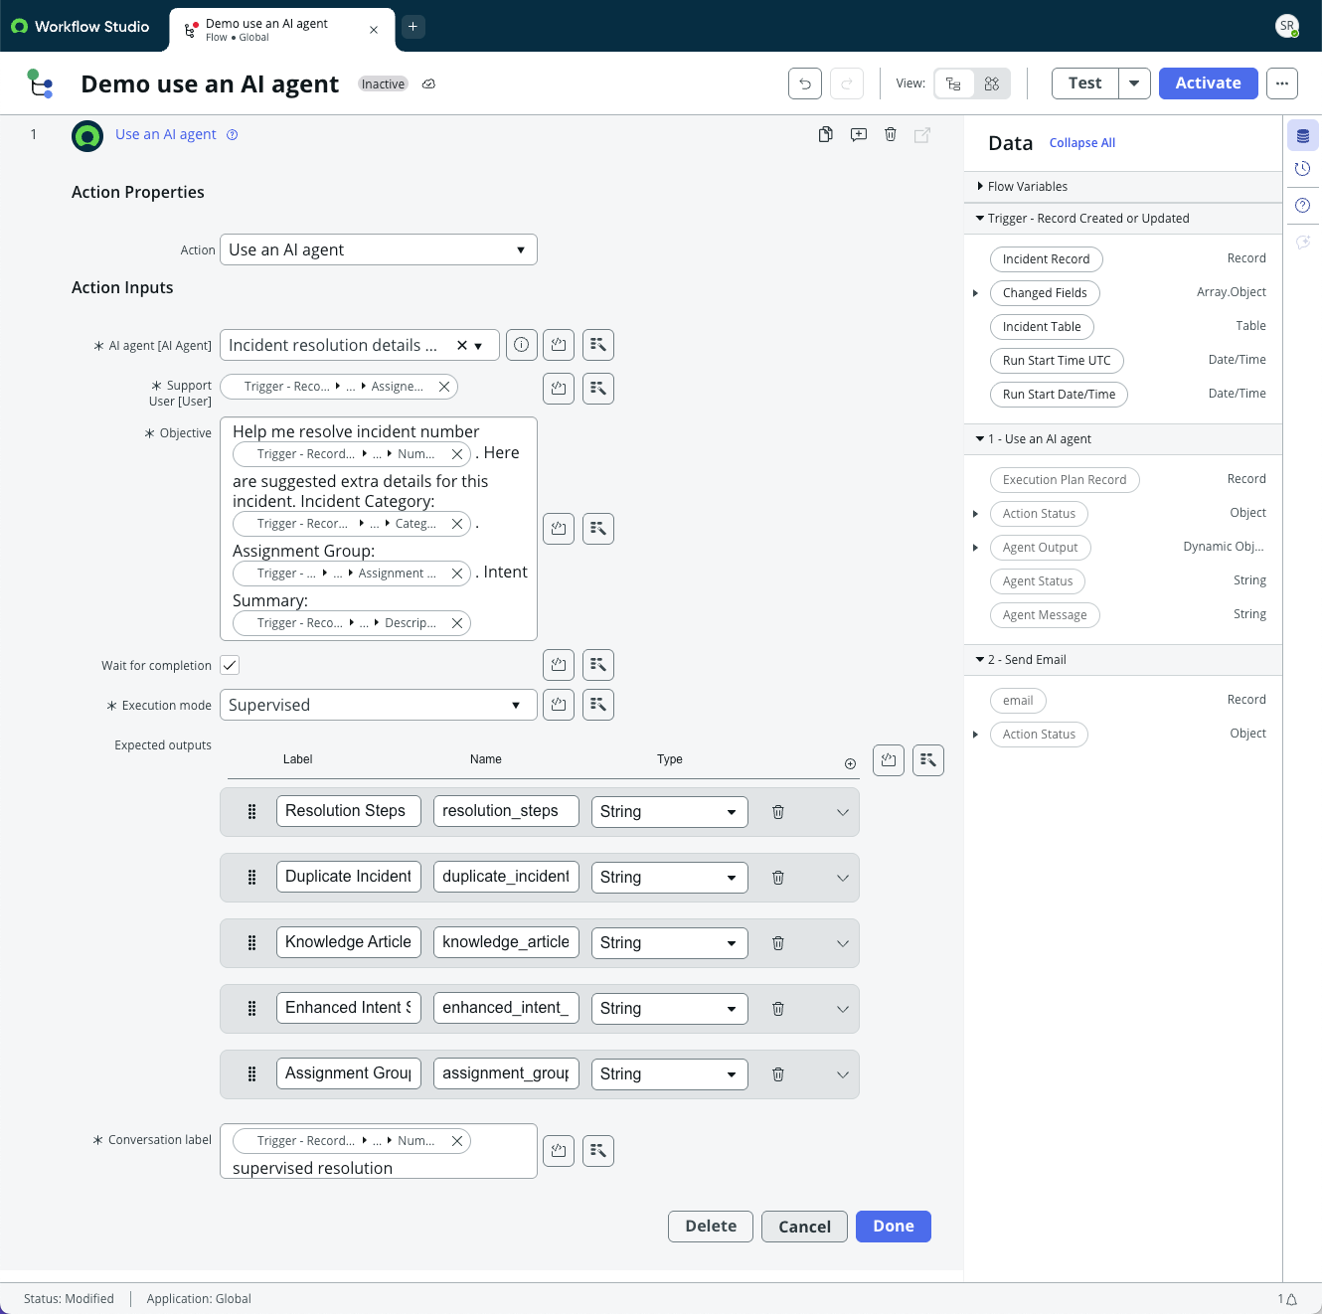Go to Workflow Studio home

(x=81, y=27)
